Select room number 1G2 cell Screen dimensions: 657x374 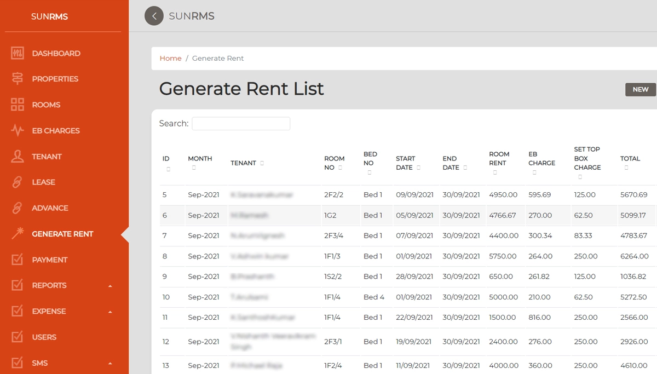coord(331,215)
